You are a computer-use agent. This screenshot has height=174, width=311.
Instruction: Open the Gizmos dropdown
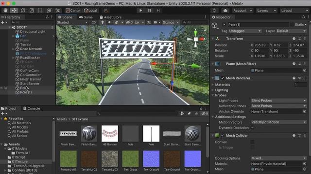171,23
